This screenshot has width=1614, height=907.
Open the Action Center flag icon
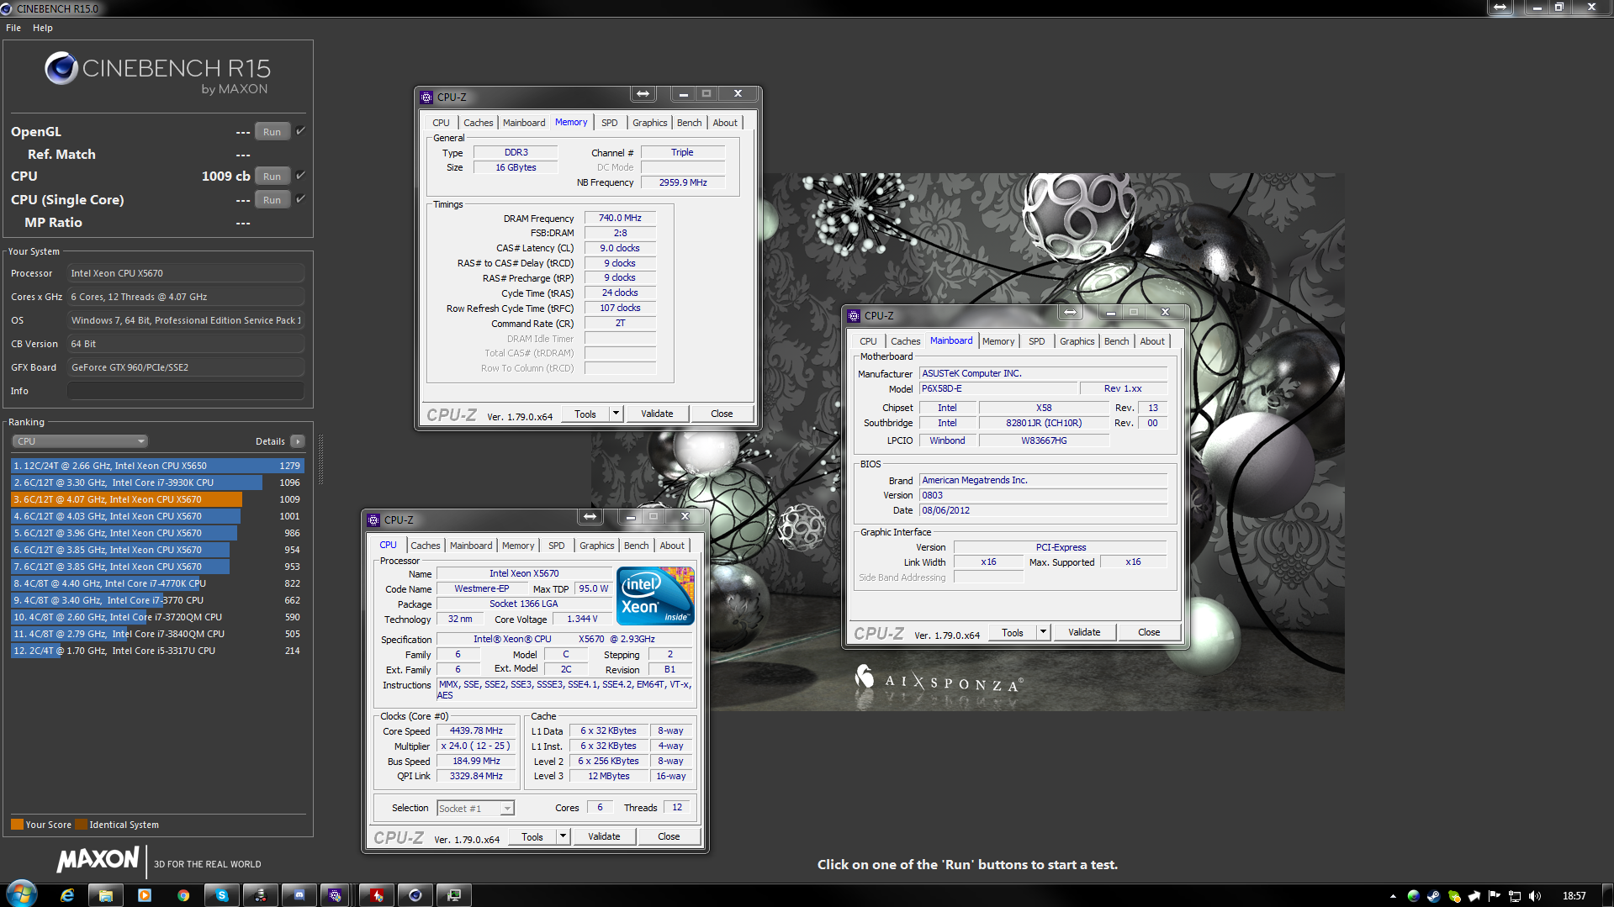click(x=1495, y=896)
